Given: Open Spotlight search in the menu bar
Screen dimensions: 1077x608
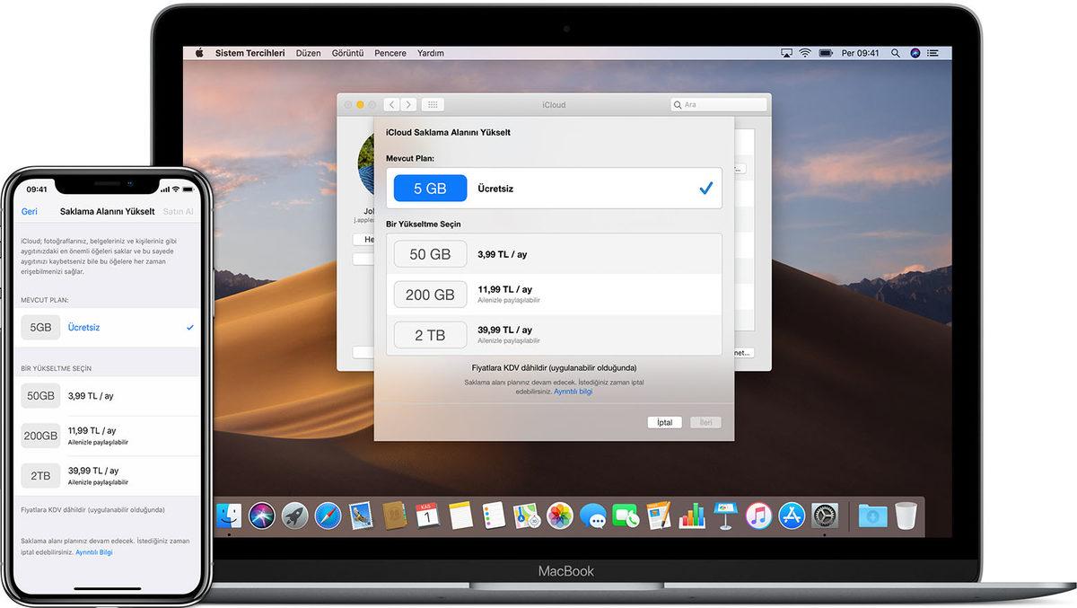Looking at the screenshot, I should [896, 52].
